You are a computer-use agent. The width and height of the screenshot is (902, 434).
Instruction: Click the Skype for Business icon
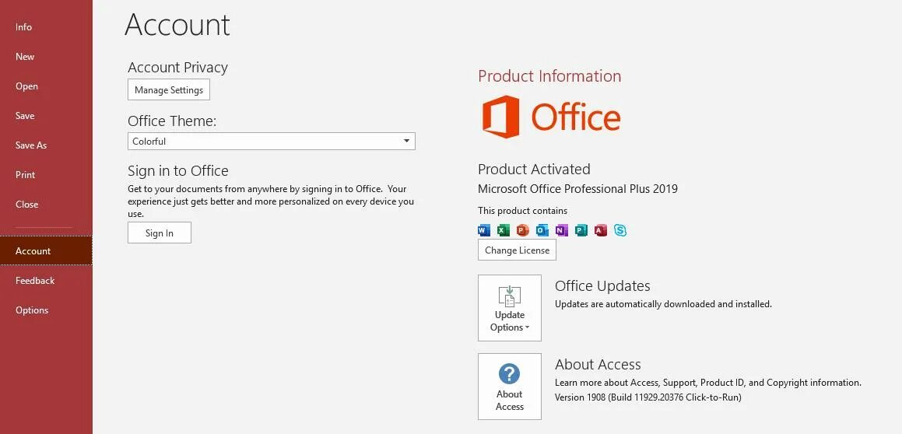[620, 230]
